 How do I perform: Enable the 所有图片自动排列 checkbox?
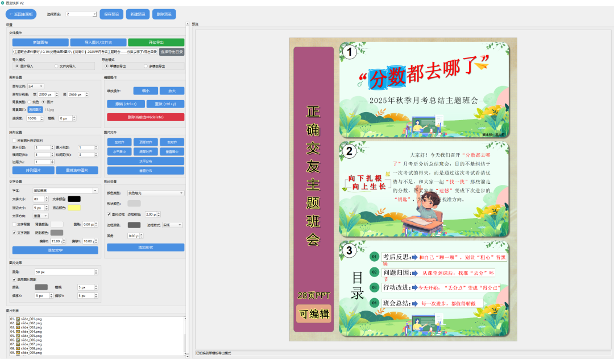click(13, 140)
